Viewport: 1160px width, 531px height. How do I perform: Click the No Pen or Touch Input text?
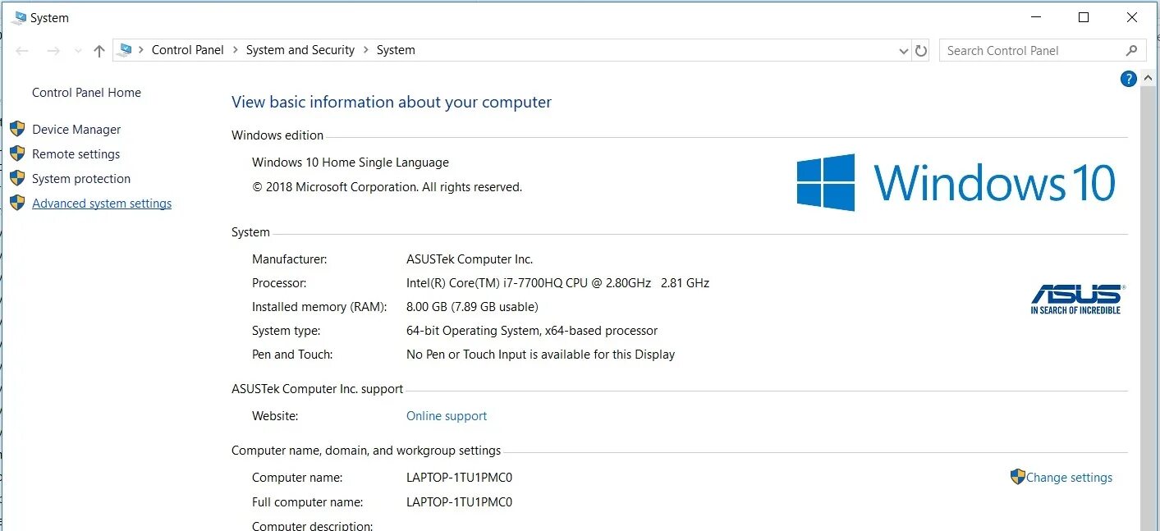click(x=540, y=355)
